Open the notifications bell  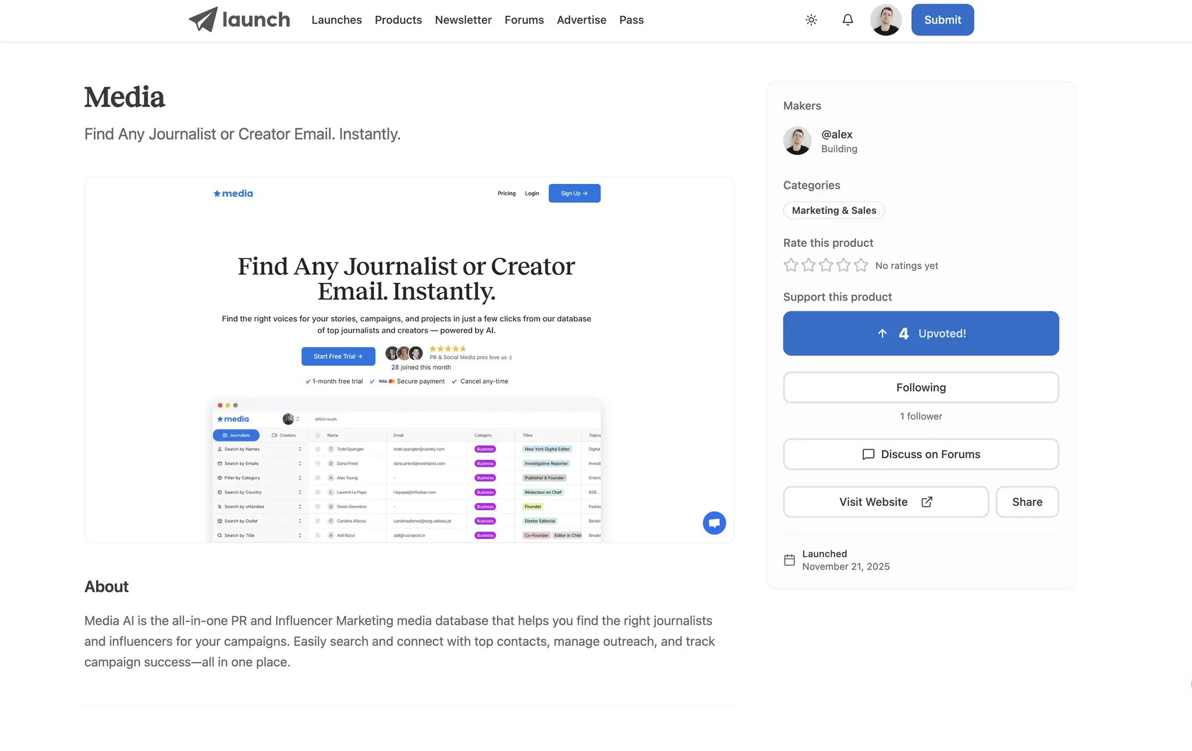pos(848,20)
